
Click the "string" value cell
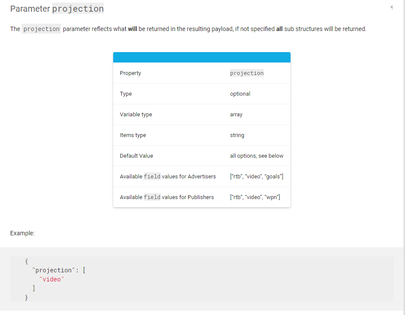237,135
